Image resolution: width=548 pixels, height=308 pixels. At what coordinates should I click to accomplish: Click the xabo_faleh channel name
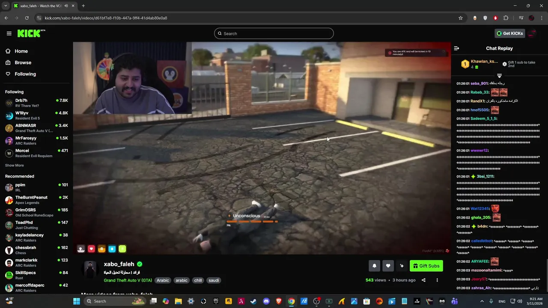(119, 264)
